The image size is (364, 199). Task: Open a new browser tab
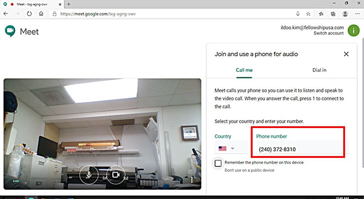coord(69,4)
